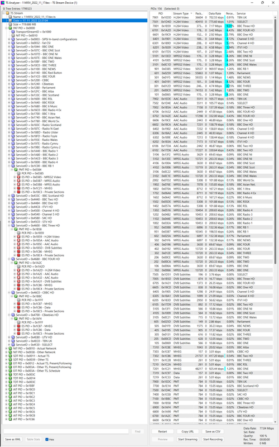Click the video icon of ES PID 0x1A2D

coord(19,270)
